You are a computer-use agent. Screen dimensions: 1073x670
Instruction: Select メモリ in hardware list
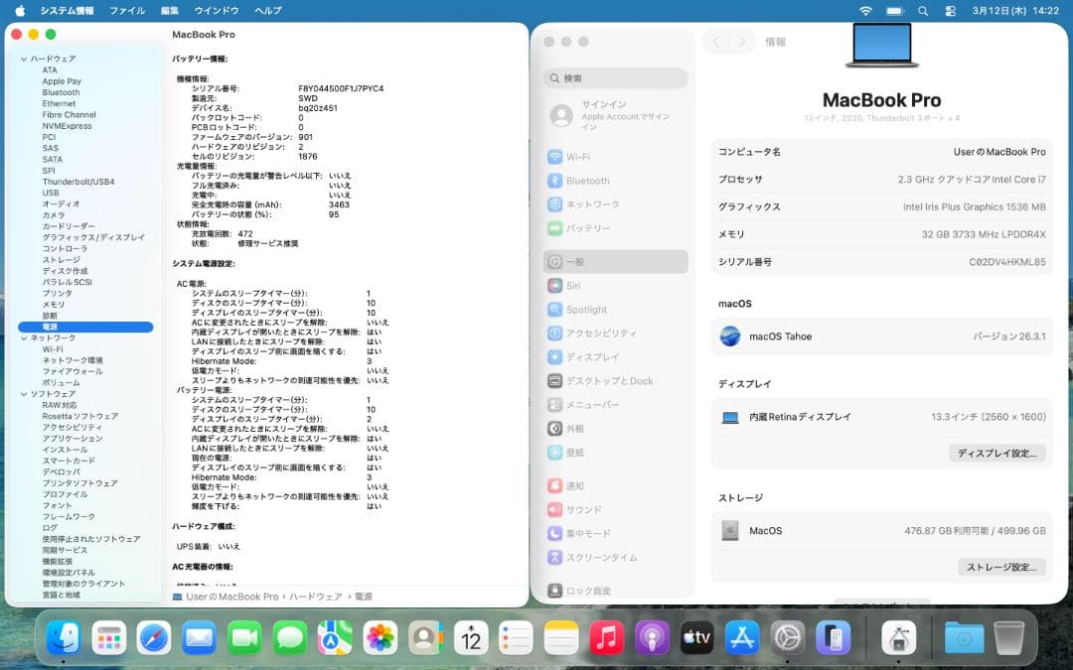[x=54, y=305]
